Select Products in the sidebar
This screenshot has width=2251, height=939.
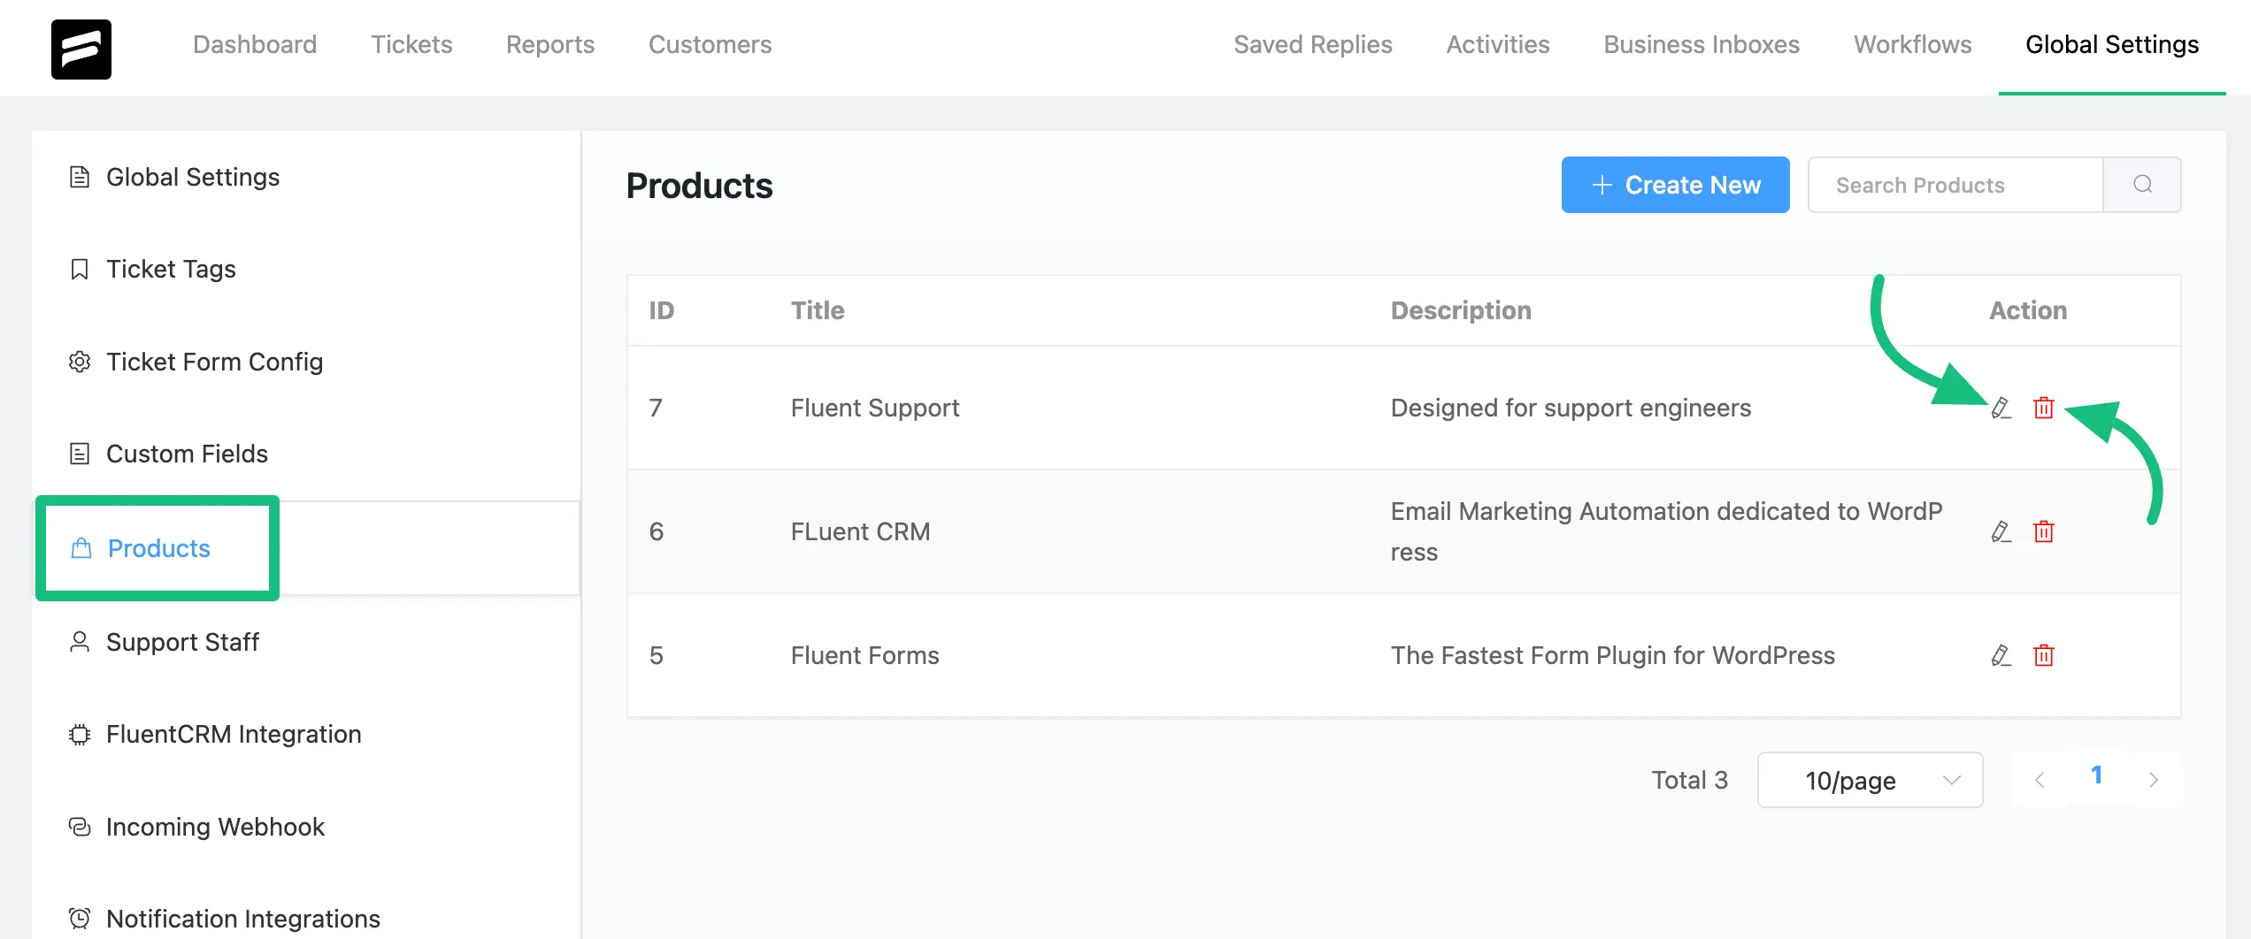click(x=305, y=548)
